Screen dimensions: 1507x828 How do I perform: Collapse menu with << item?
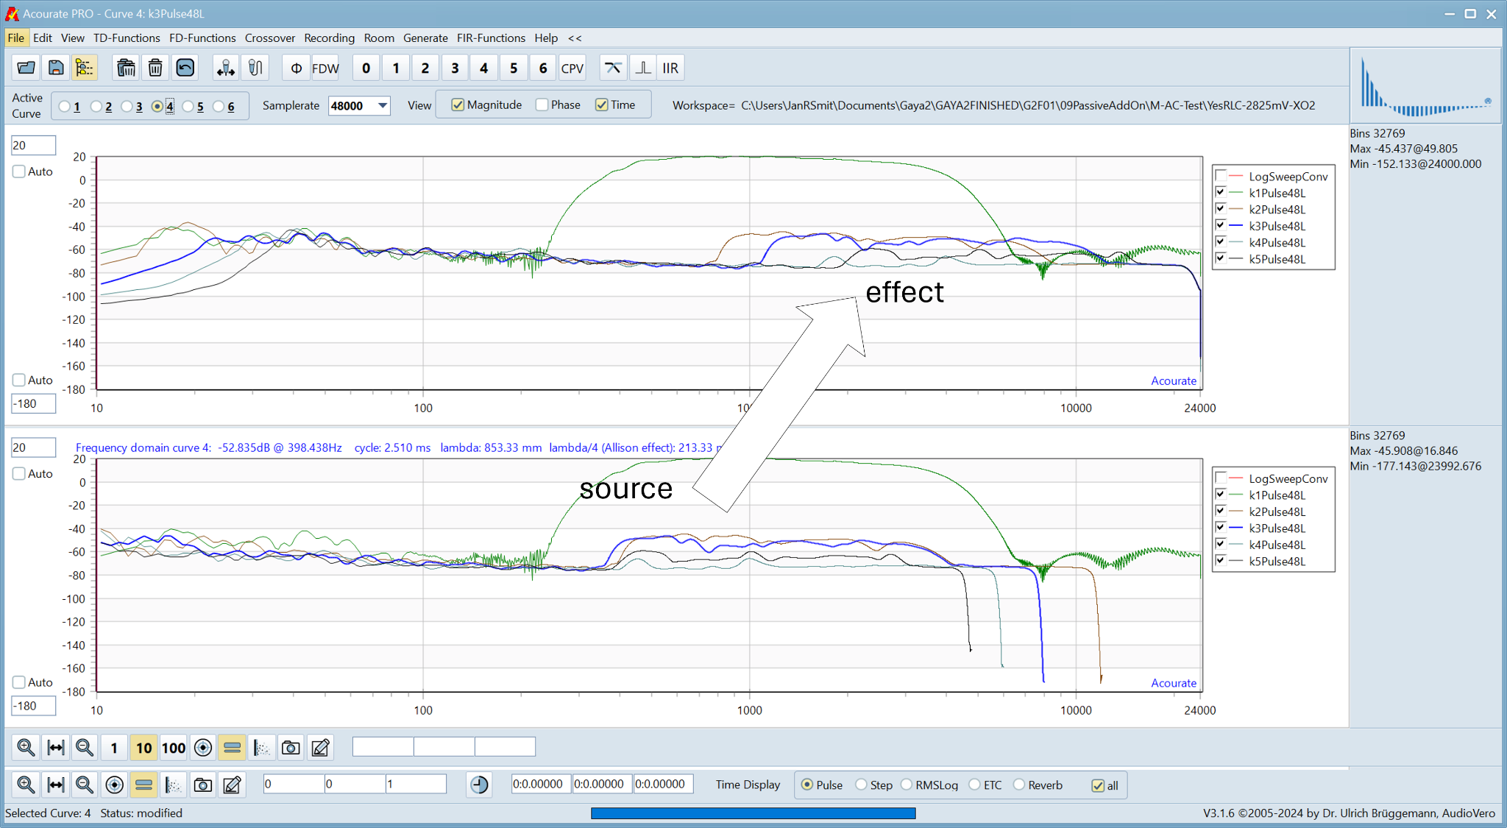pos(575,38)
